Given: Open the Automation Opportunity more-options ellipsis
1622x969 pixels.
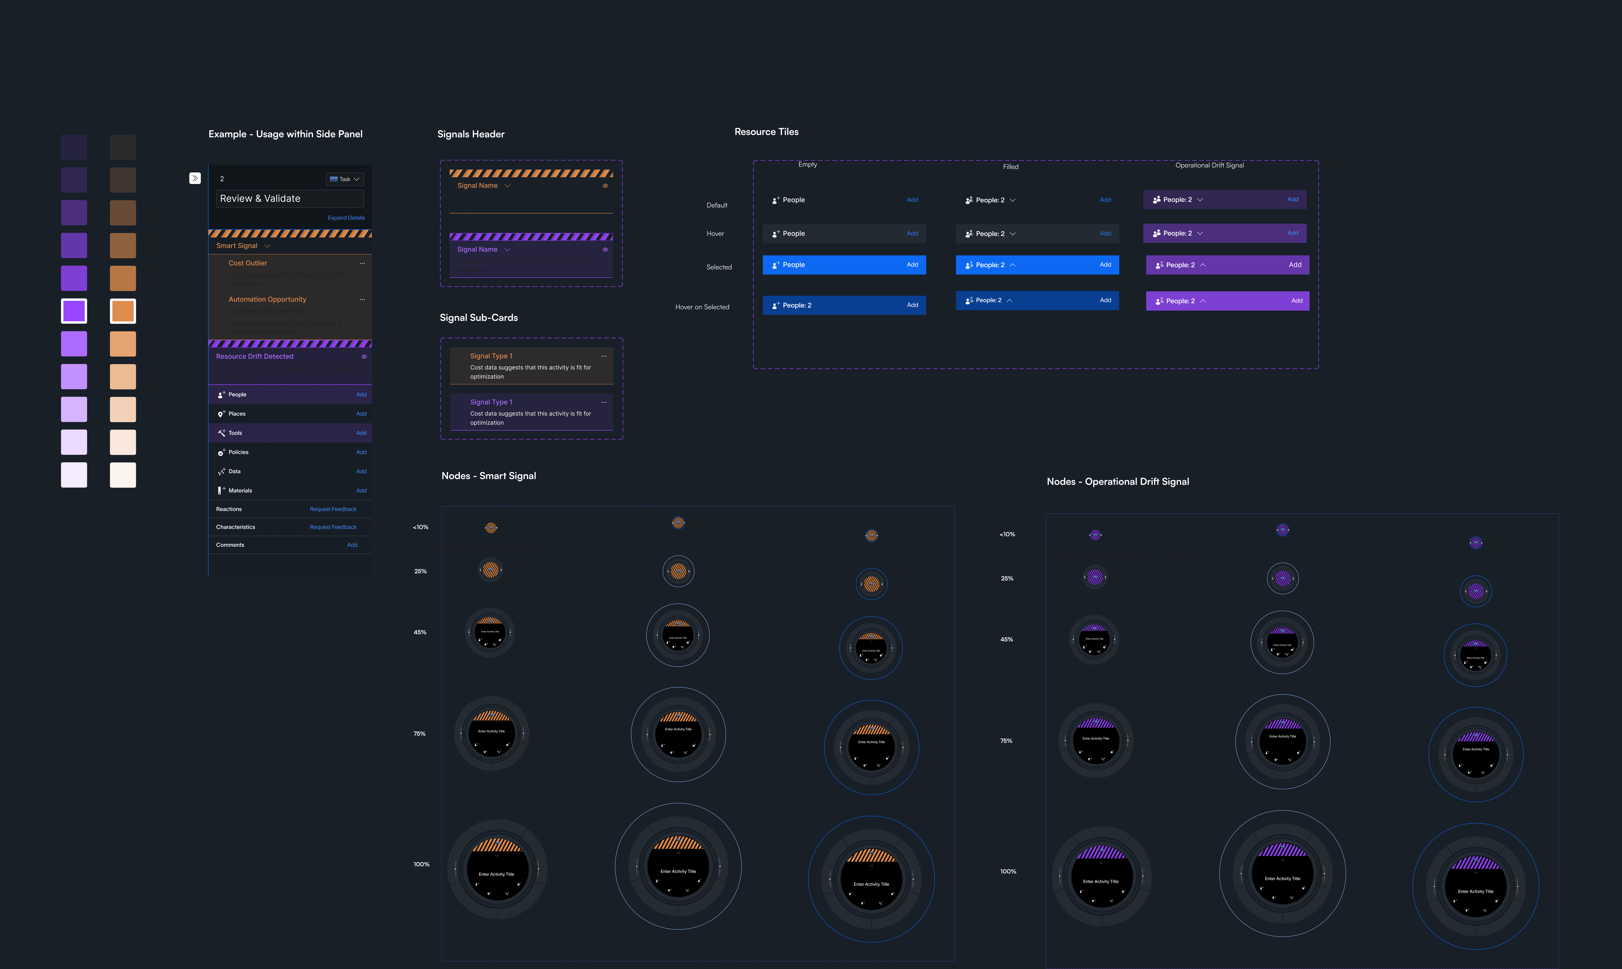Looking at the screenshot, I should 362,300.
